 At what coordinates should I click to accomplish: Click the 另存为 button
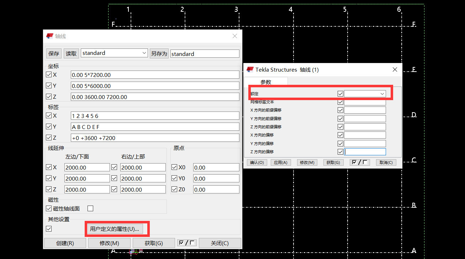159,53
